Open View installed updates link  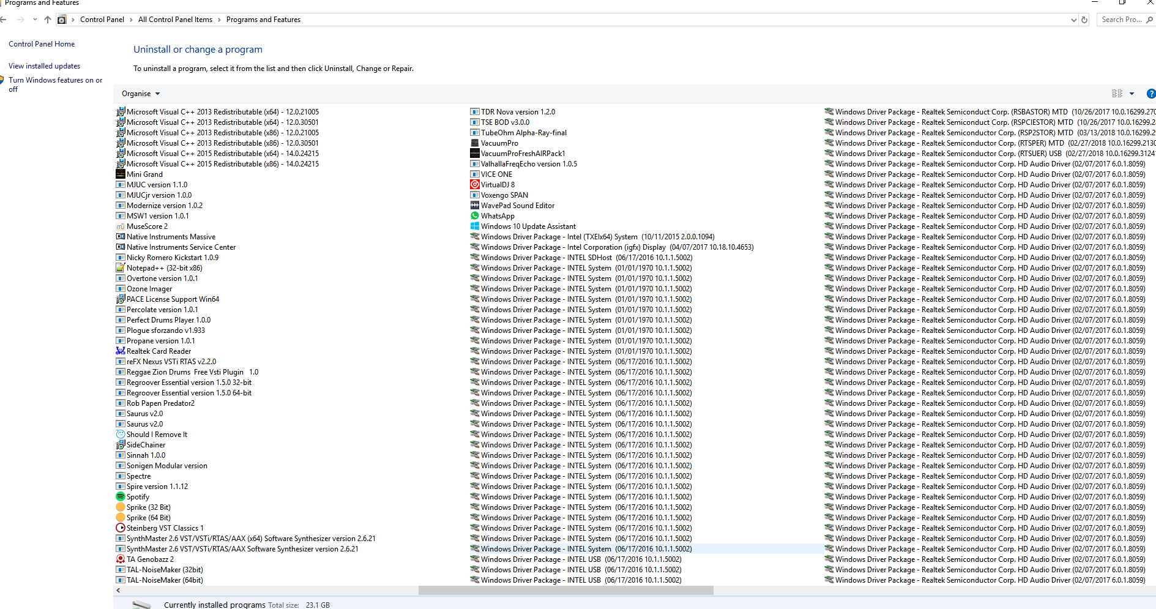tap(44, 66)
